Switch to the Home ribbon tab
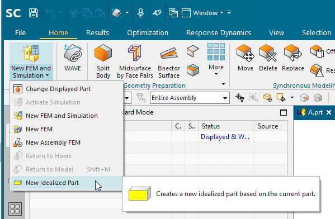Image resolution: width=335 pixels, height=219 pixels. click(x=58, y=32)
